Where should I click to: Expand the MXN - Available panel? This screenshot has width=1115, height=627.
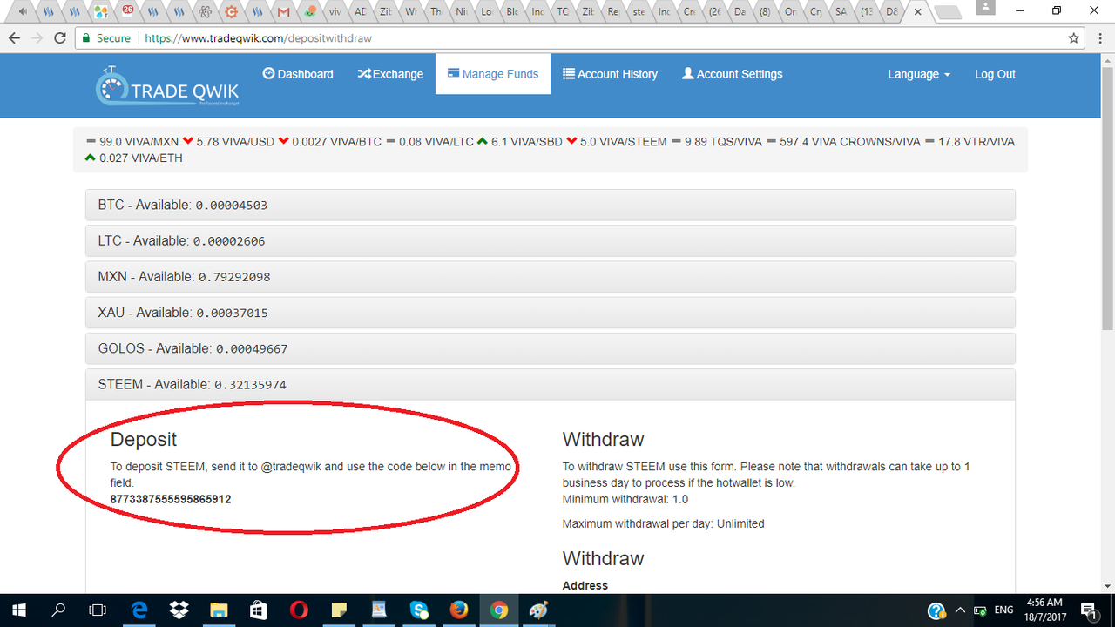pos(551,277)
